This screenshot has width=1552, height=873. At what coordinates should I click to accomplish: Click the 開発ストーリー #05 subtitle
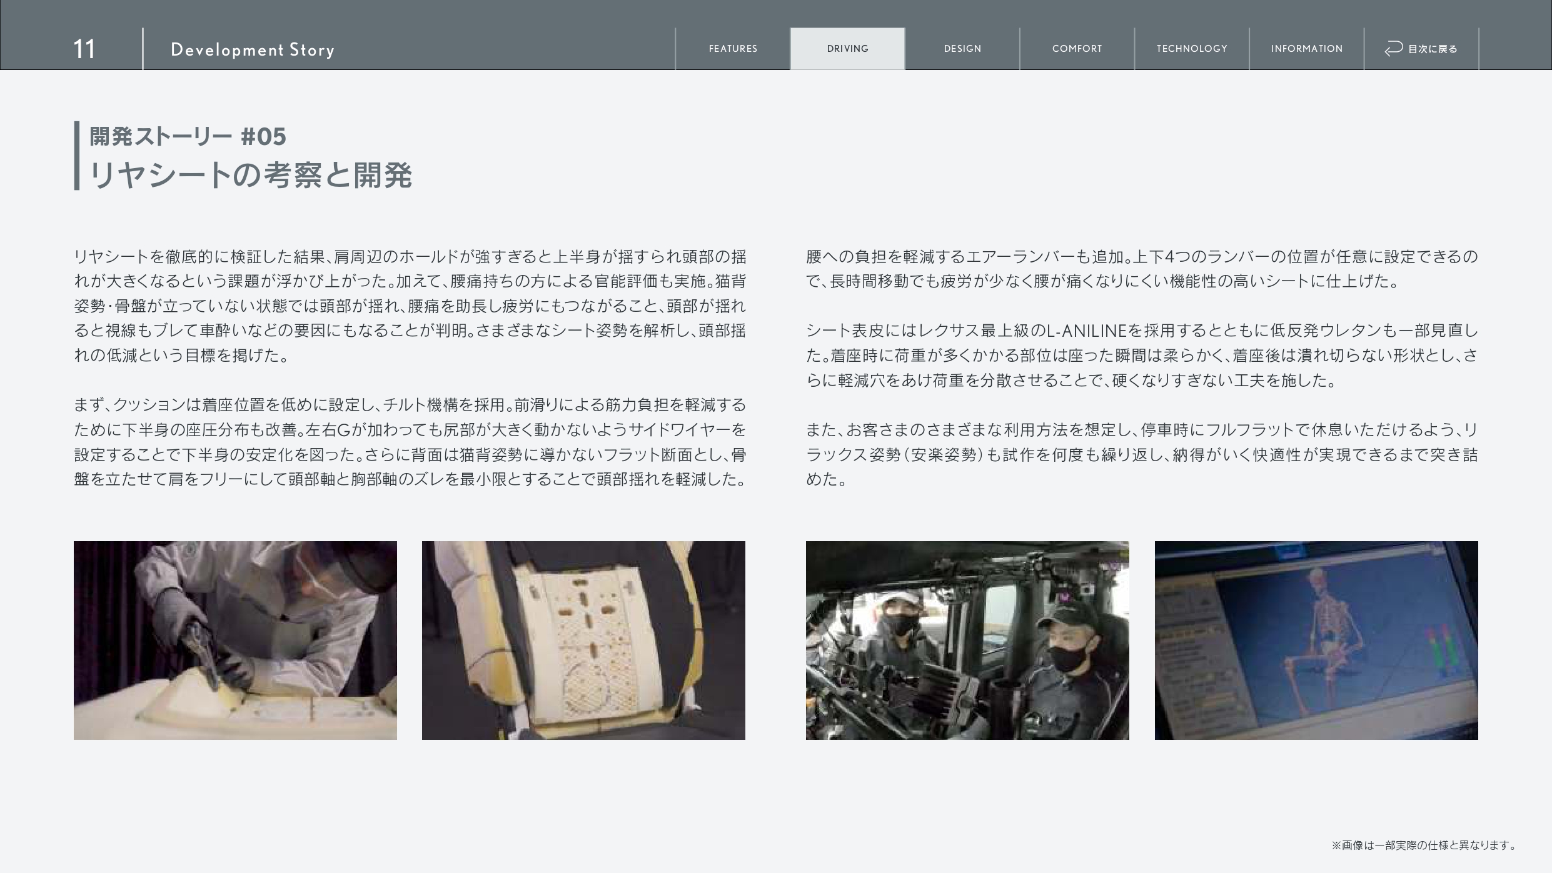click(188, 136)
